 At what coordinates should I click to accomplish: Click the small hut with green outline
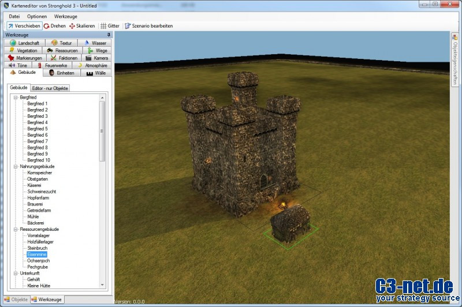(x=290, y=224)
